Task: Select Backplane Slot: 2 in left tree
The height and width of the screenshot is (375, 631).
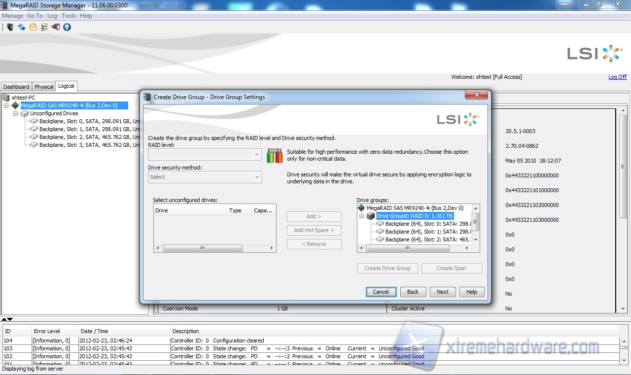Action: (x=85, y=137)
